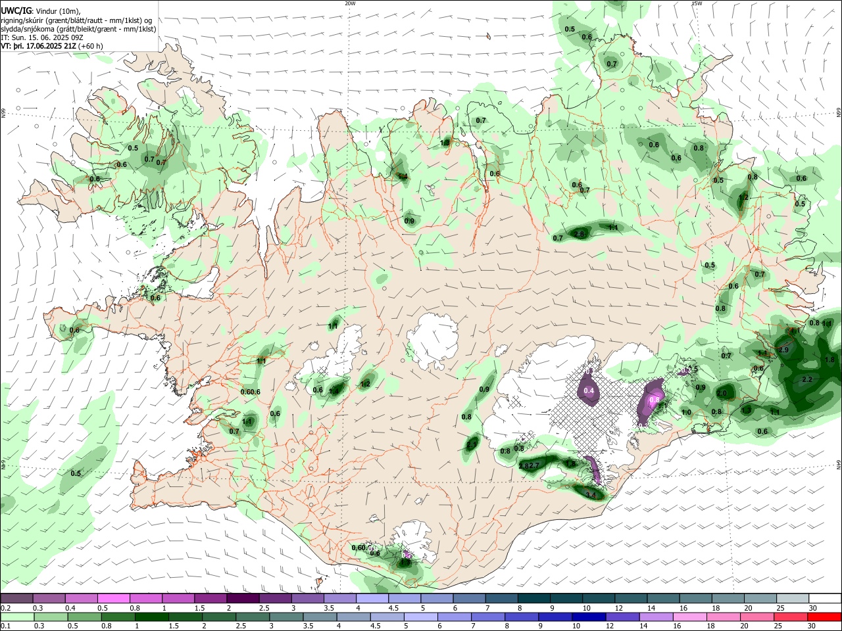
Task: Click the 'IT: Sun. 15. 06. 2025 09Z' line
Action: coord(41,37)
